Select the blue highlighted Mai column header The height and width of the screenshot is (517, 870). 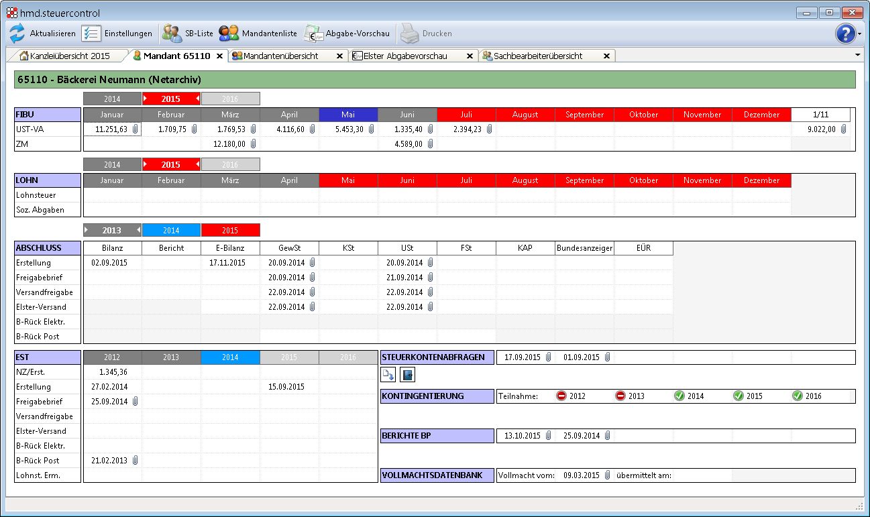click(348, 114)
